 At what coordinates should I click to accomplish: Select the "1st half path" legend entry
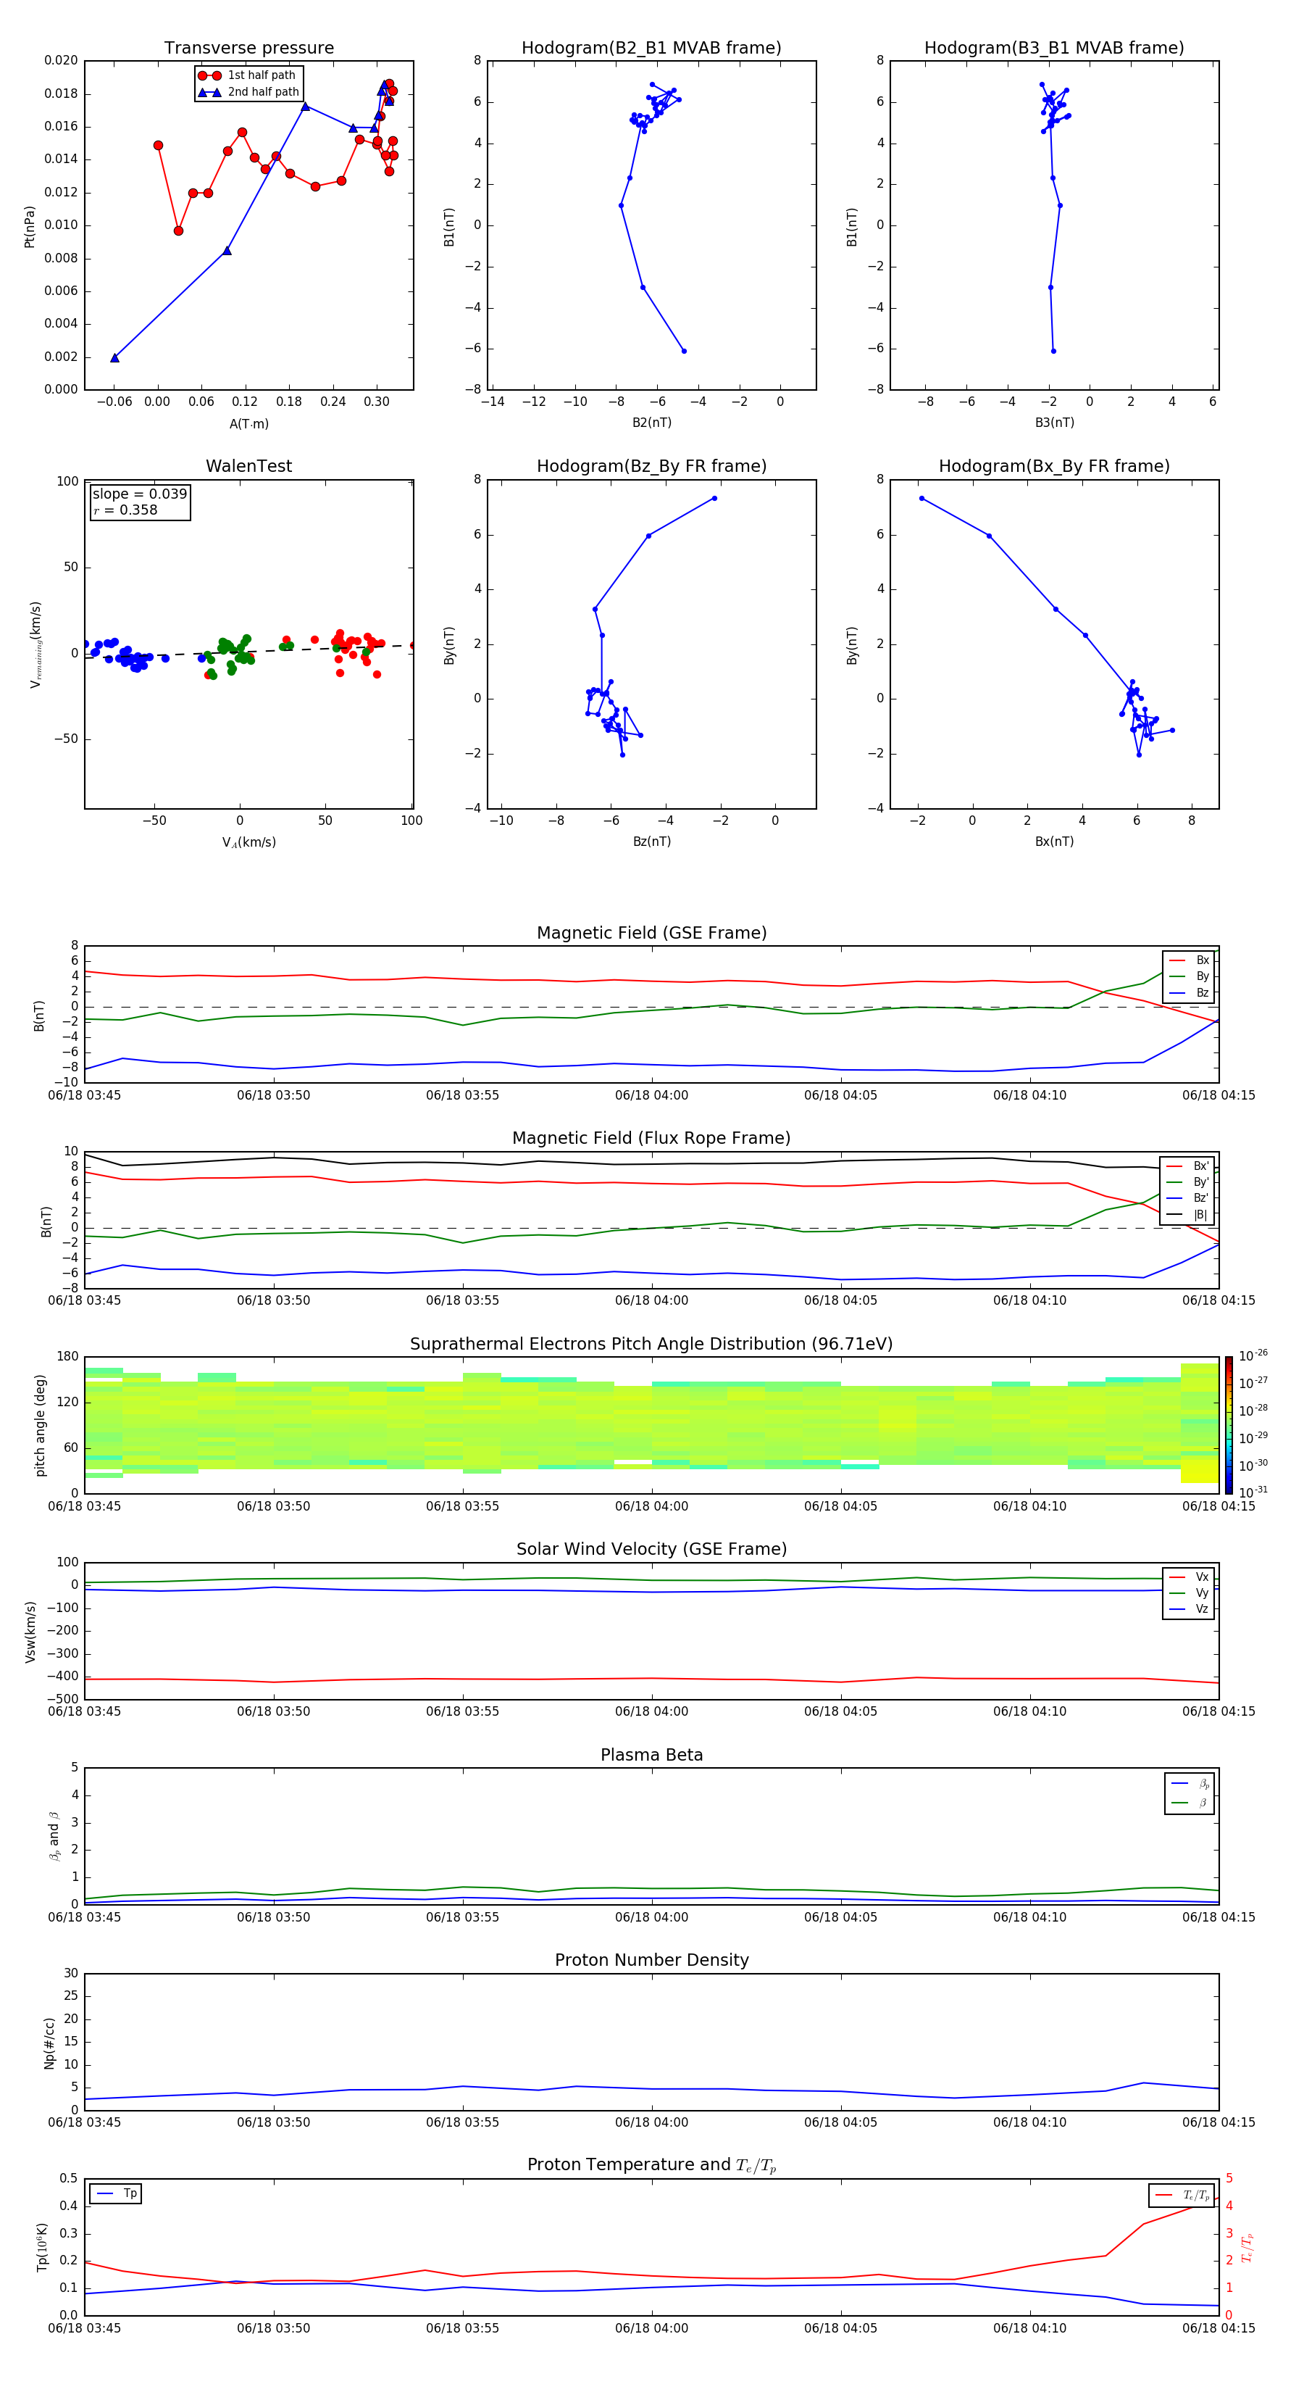pos(248,75)
